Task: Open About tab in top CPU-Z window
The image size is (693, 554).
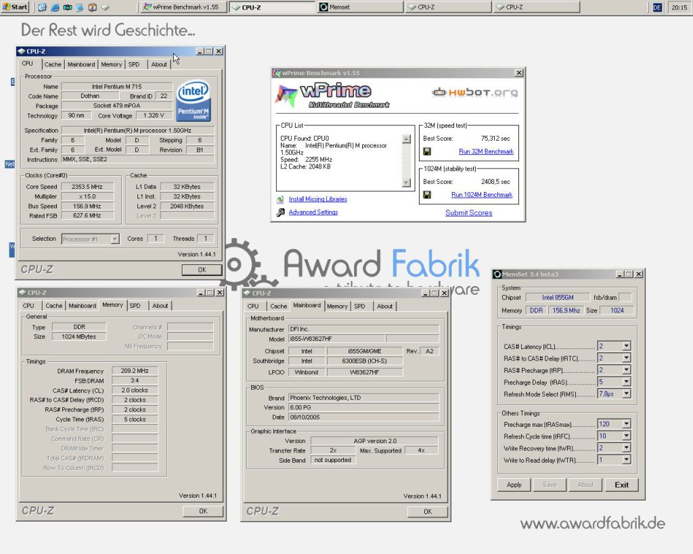Action: coord(159,64)
